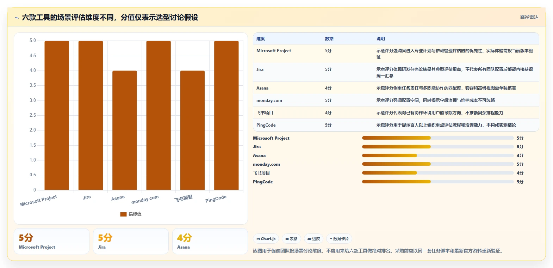This screenshot has width=553, height=268.
Task: Click the 维度 column header
Action: point(261,39)
